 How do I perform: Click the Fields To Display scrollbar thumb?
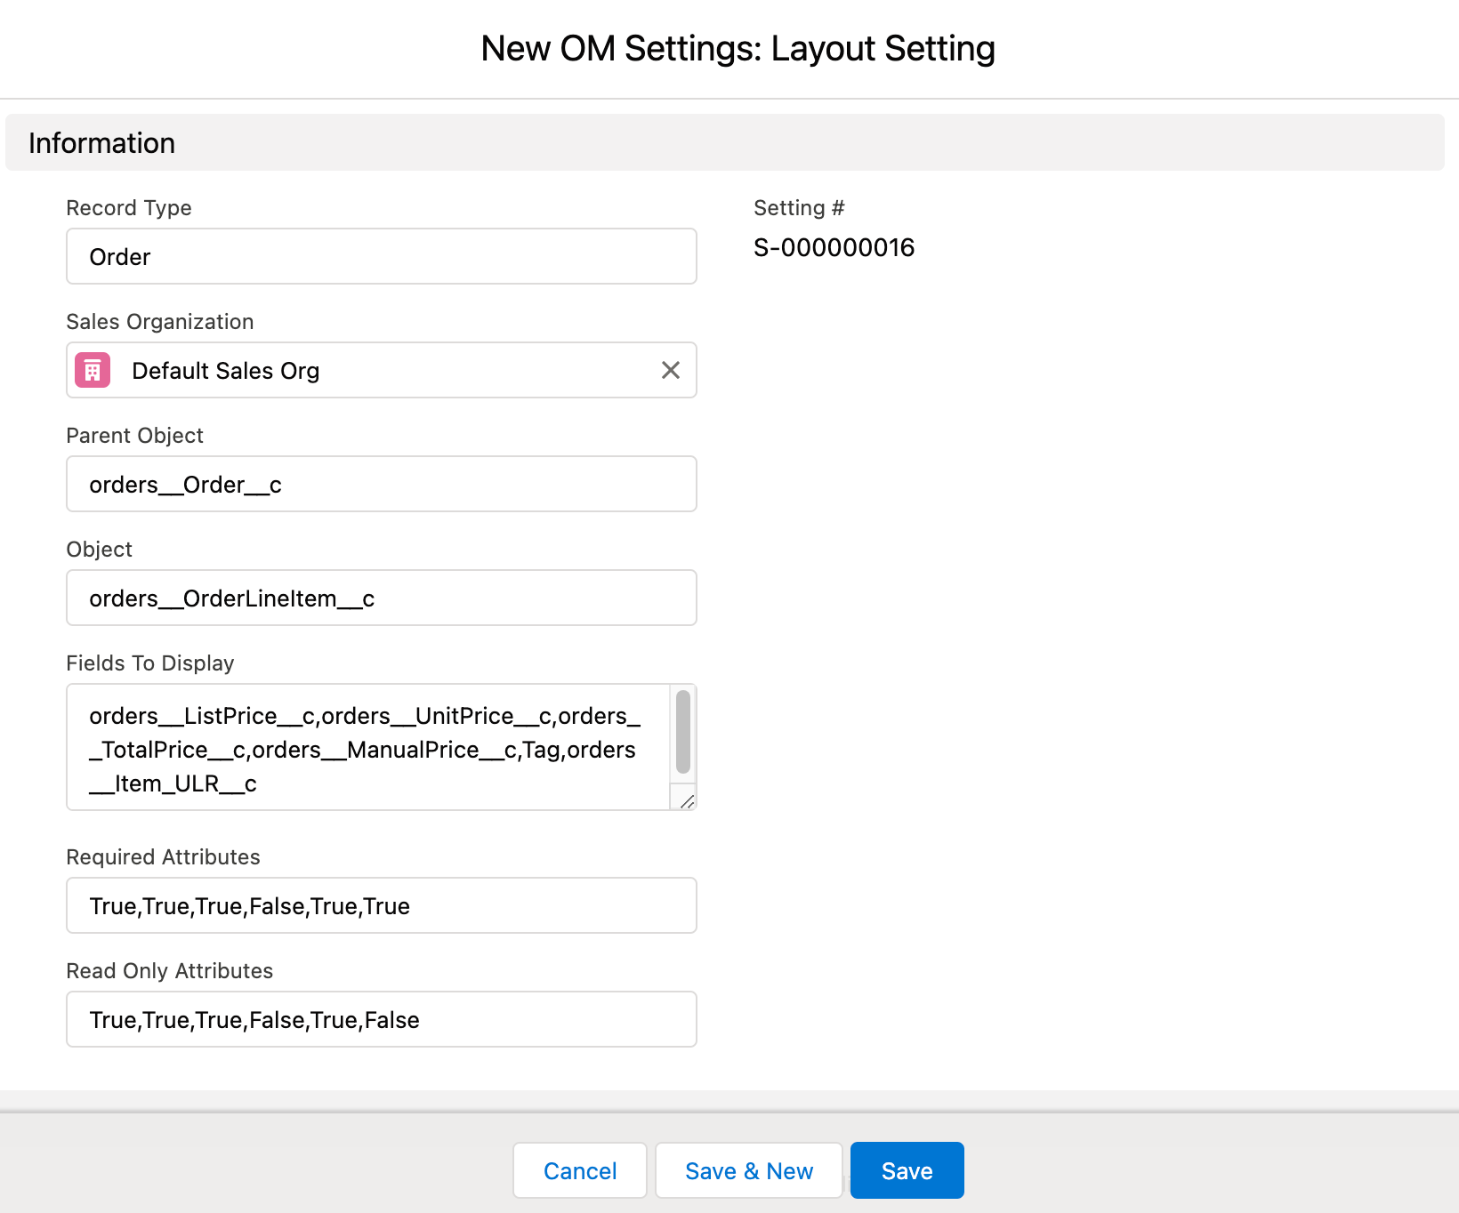682,731
